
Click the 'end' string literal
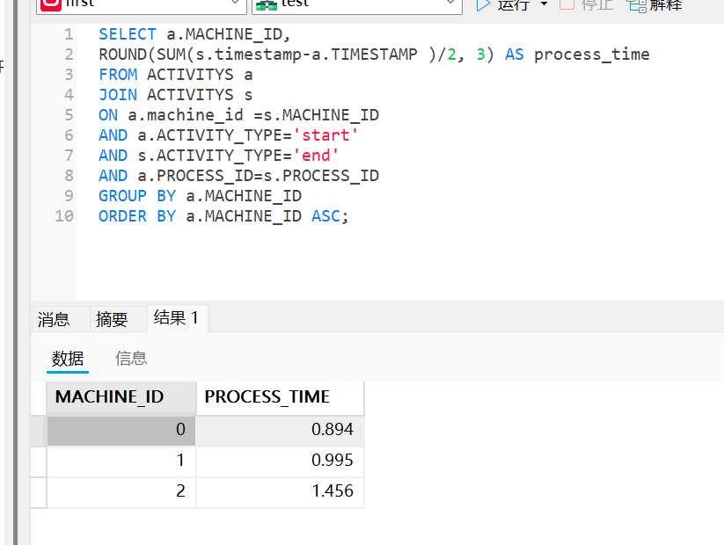click(x=316, y=156)
